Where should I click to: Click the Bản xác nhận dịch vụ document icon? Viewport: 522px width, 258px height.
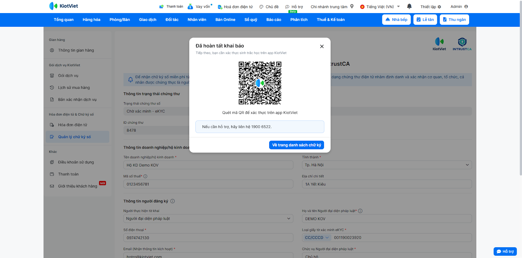tap(52, 100)
